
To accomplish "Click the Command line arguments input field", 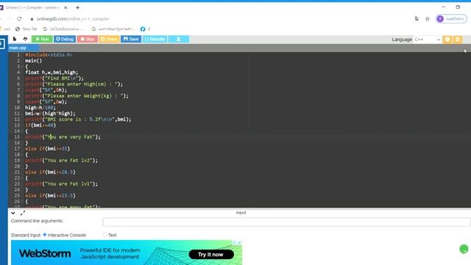I will (286, 222).
